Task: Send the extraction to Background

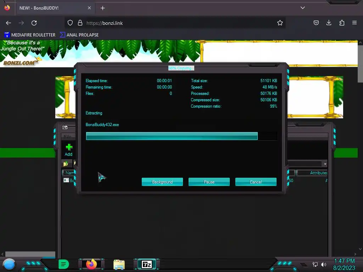Action: click(x=162, y=182)
